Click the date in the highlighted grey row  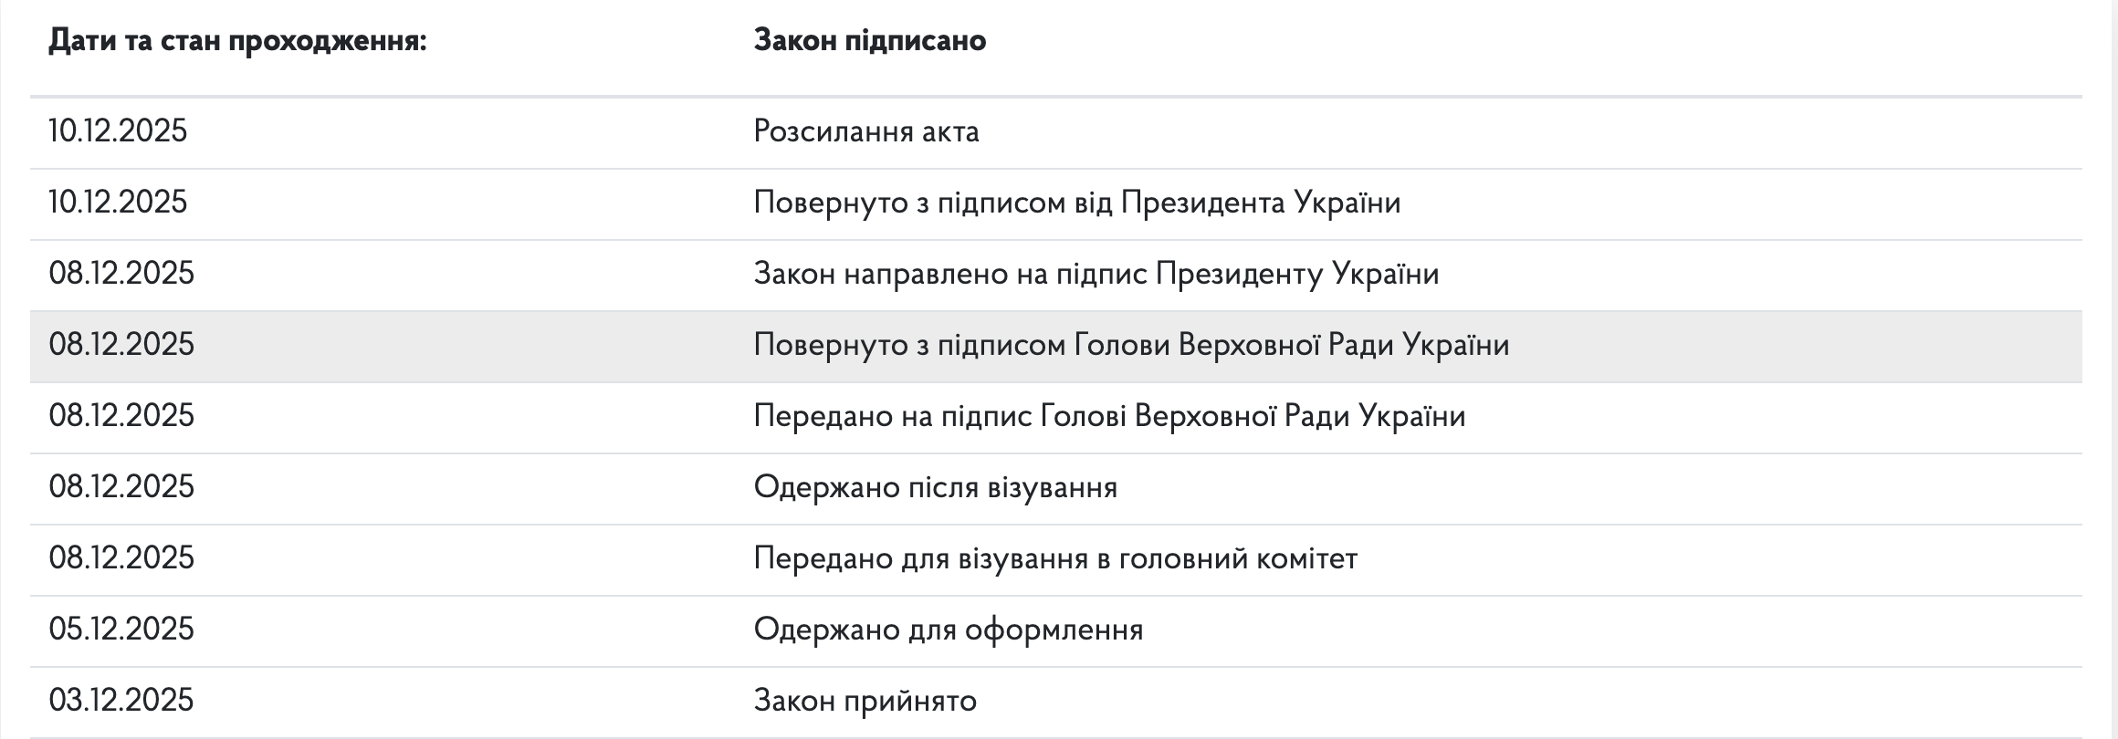pos(121,345)
